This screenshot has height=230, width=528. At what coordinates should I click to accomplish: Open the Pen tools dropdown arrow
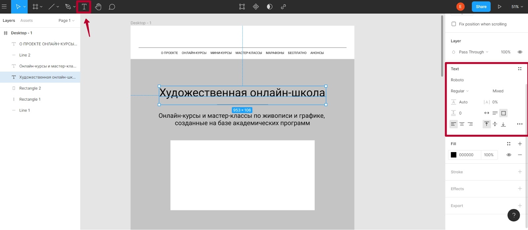coord(74,7)
